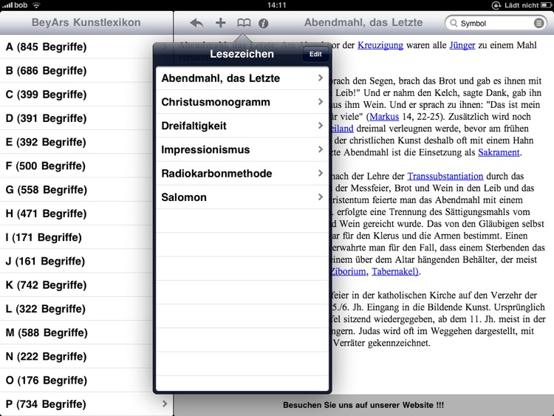Open bookmark Abendmahl, das Letzte

[242, 78]
